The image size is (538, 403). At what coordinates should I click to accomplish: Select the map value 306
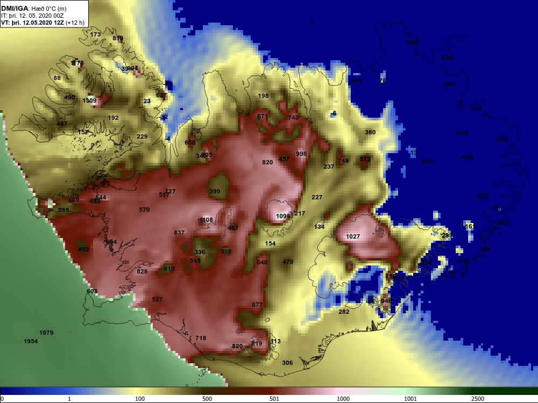pos(287,363)
